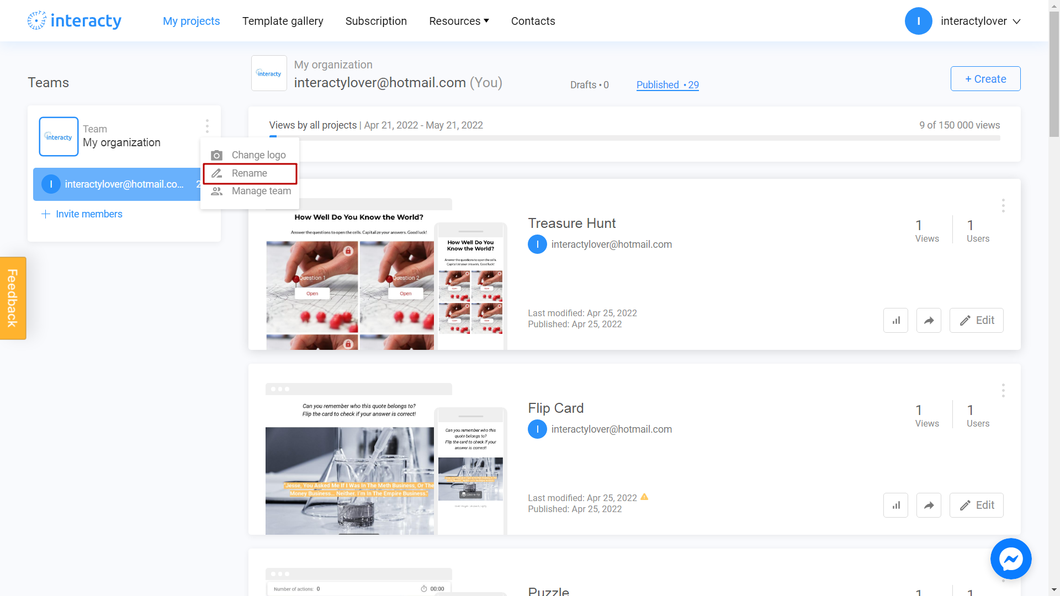Open the Resources dropdown menu
This screenshot has height=596, width=1060.
coord(458,20)
